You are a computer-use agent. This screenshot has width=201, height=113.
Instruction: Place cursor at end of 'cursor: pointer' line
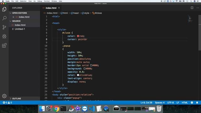(87, 39)
